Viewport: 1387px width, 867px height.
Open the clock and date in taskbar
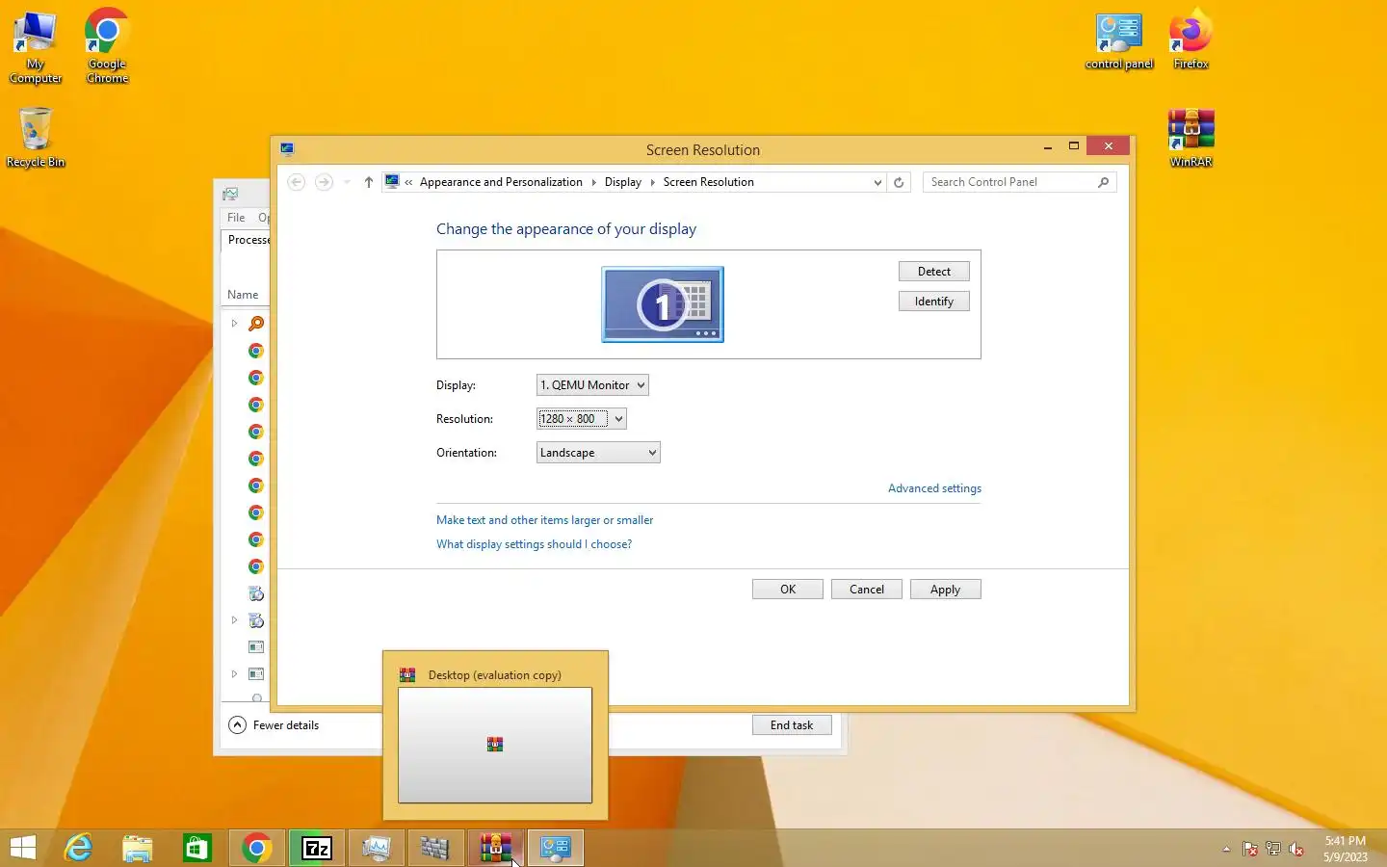[1345, 849]
